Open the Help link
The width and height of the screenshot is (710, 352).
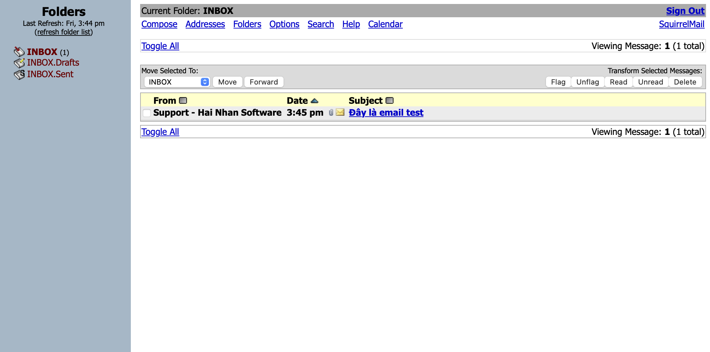coord(351,24)
